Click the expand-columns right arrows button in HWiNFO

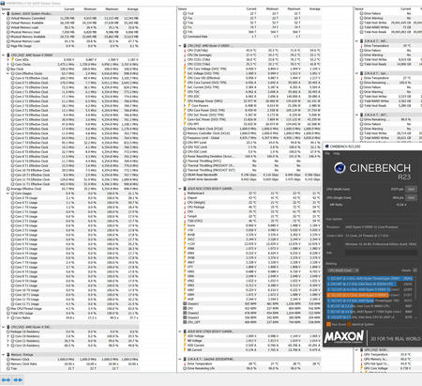pos(18,379)
